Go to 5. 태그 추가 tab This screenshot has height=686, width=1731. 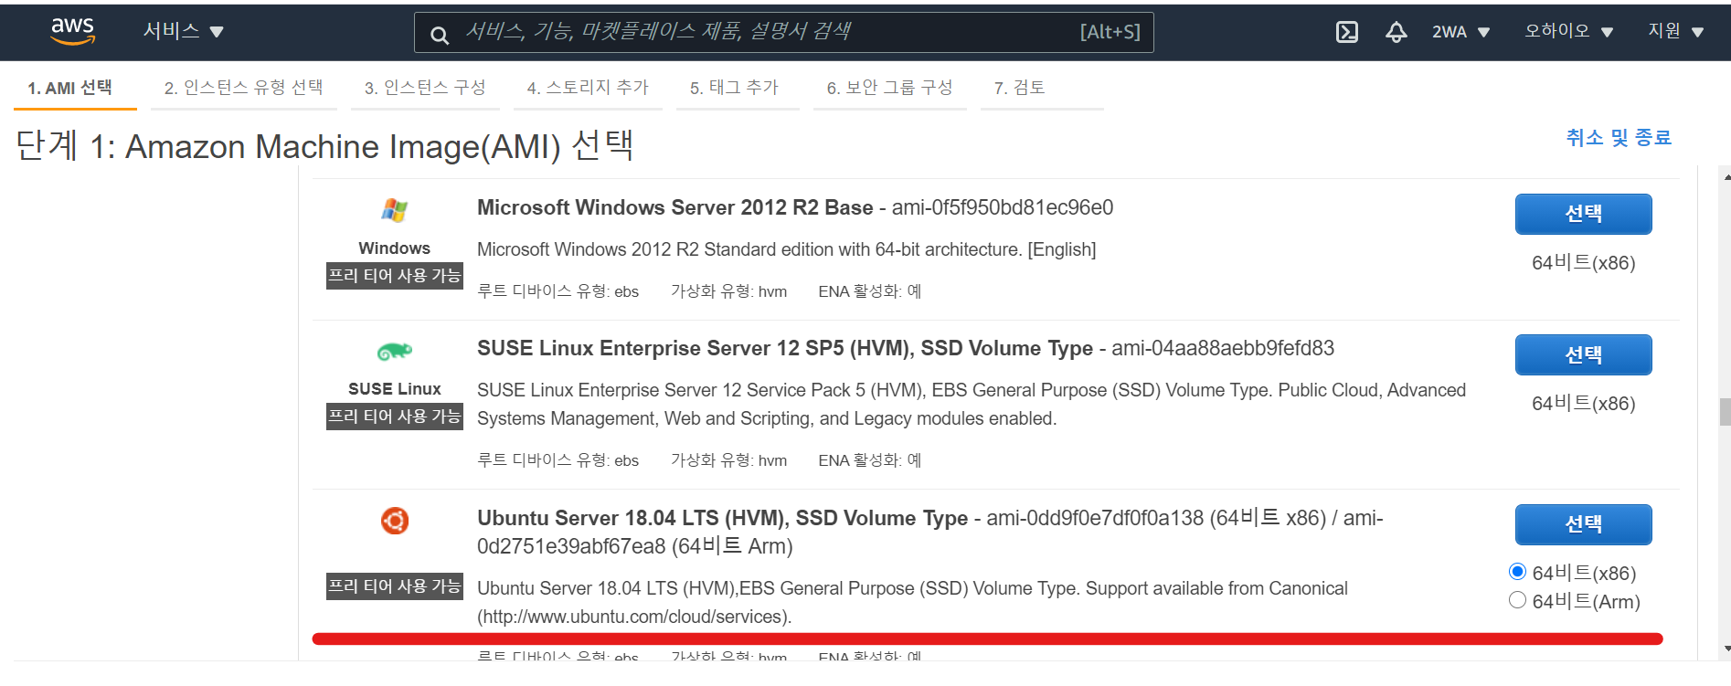pos(735,88)
